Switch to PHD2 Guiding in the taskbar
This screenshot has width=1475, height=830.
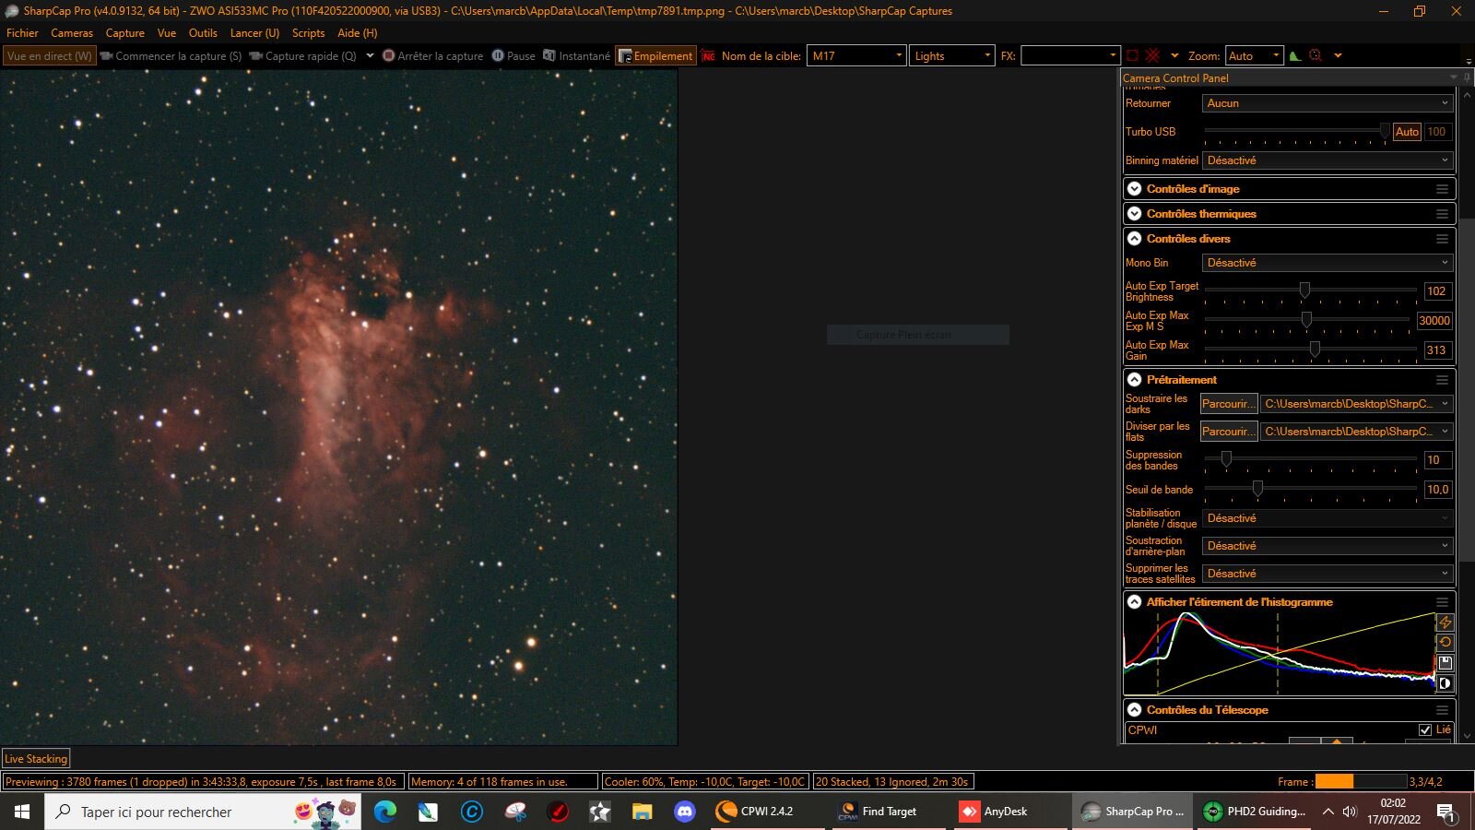click(x=1255, y=812)
